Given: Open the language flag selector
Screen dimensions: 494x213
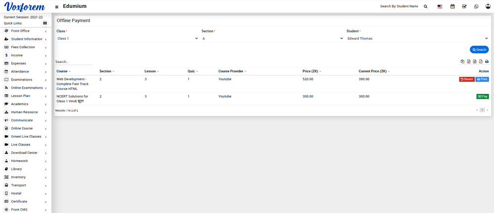Looking at the screenshot, I should 440,7.
